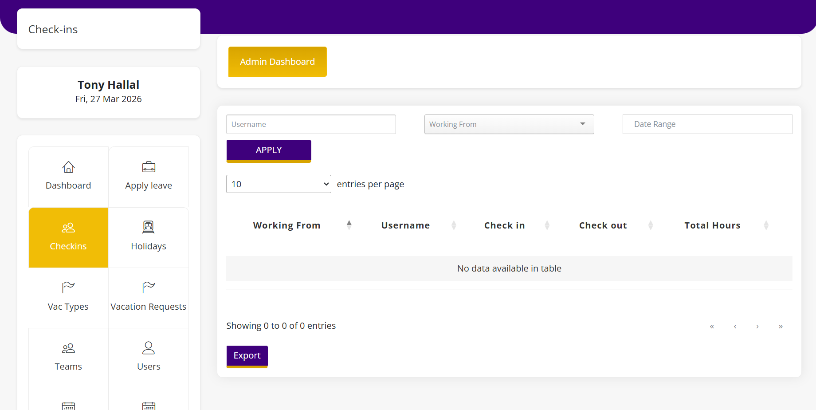Click the Holidays building icon
This screenshot has width=816, height=410.
point(149,227)
